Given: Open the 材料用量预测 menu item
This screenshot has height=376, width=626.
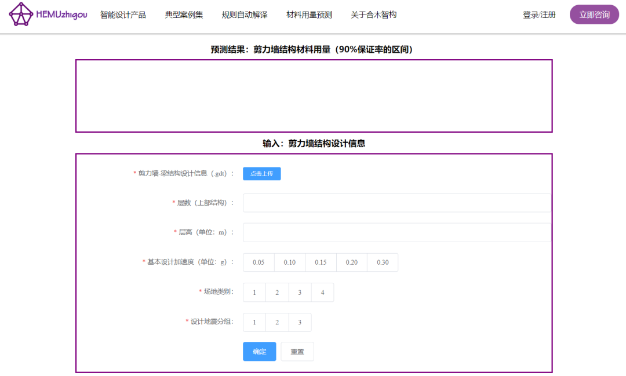Looking at the screenshot, I should 309,15.
